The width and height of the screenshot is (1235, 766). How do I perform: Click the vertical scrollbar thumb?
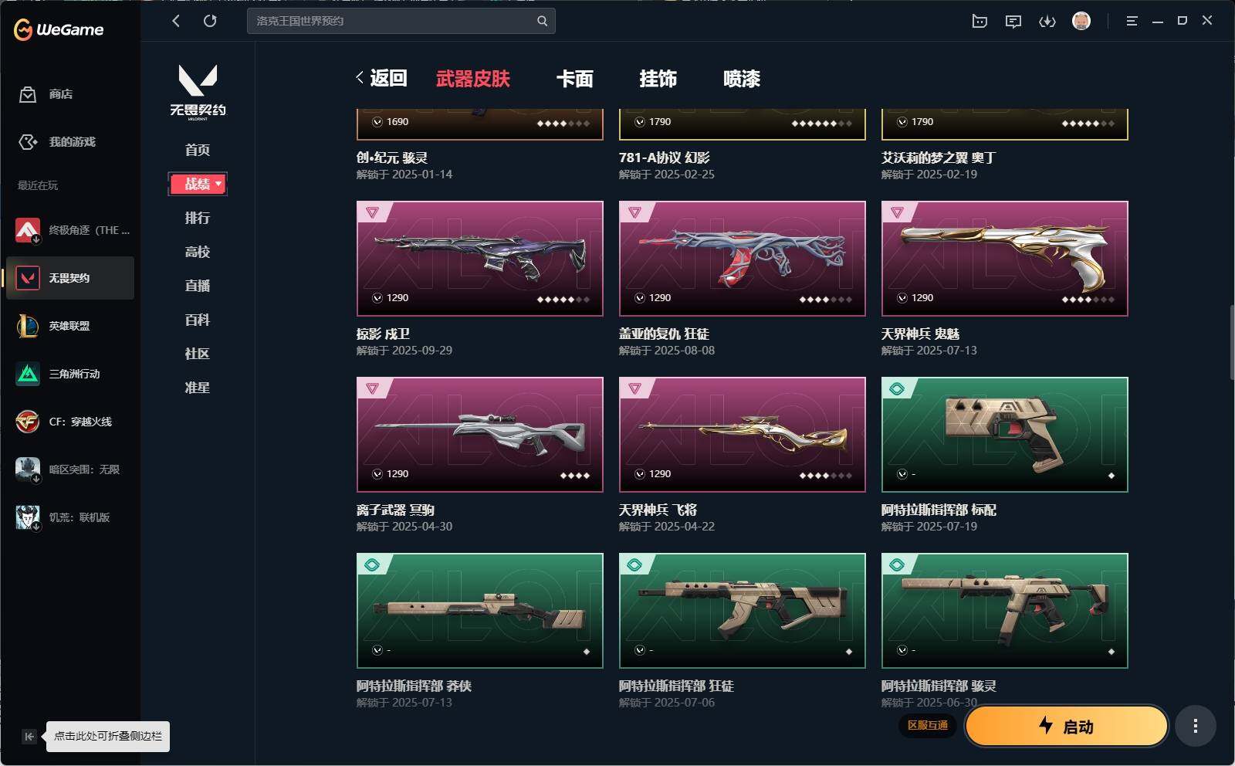click(1232, 342)
